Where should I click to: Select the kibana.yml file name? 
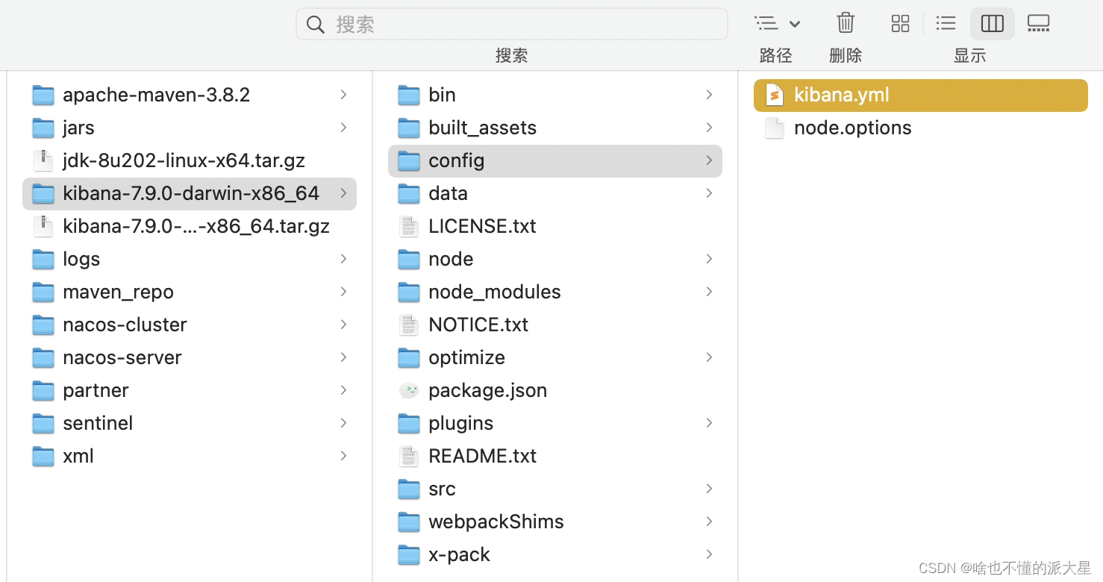coord(842,95)
